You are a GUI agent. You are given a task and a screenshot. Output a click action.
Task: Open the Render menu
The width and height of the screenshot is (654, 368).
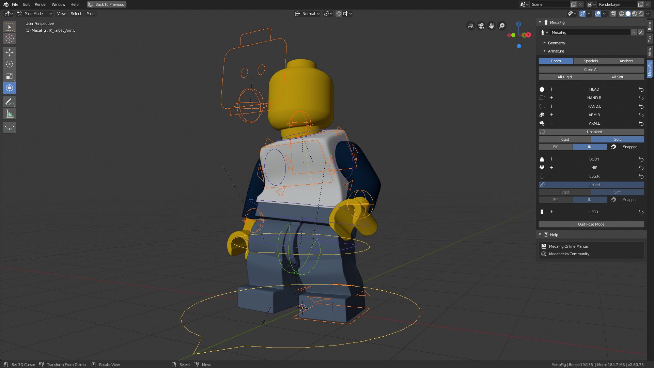click(x=41, y=4)
